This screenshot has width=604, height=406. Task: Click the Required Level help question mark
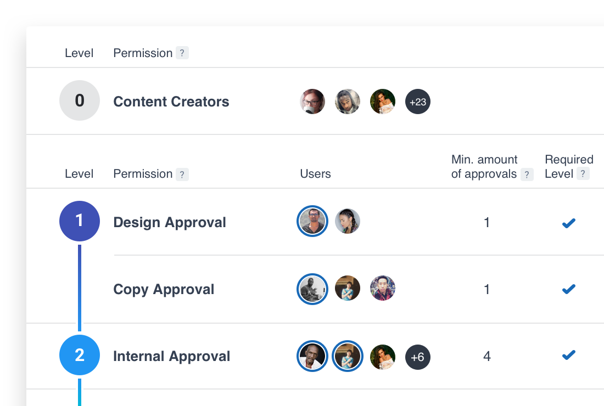point(583,174)
